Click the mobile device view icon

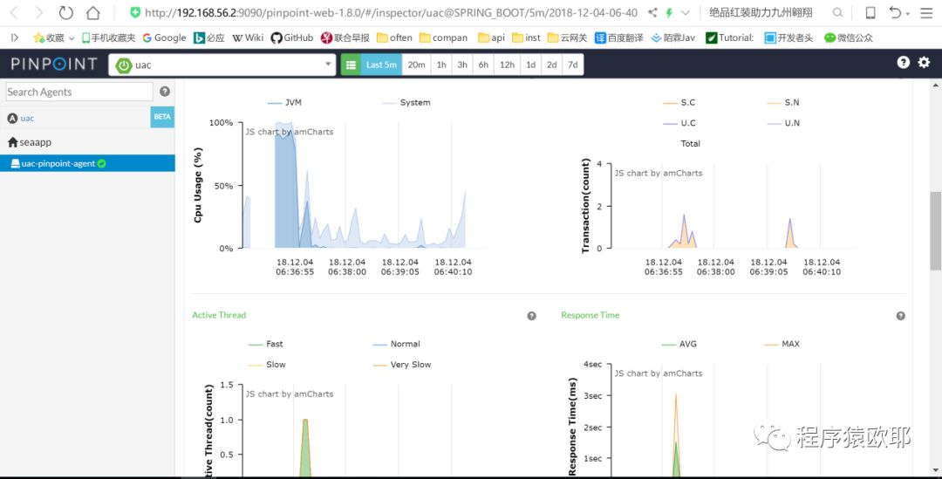click(870, 12)
